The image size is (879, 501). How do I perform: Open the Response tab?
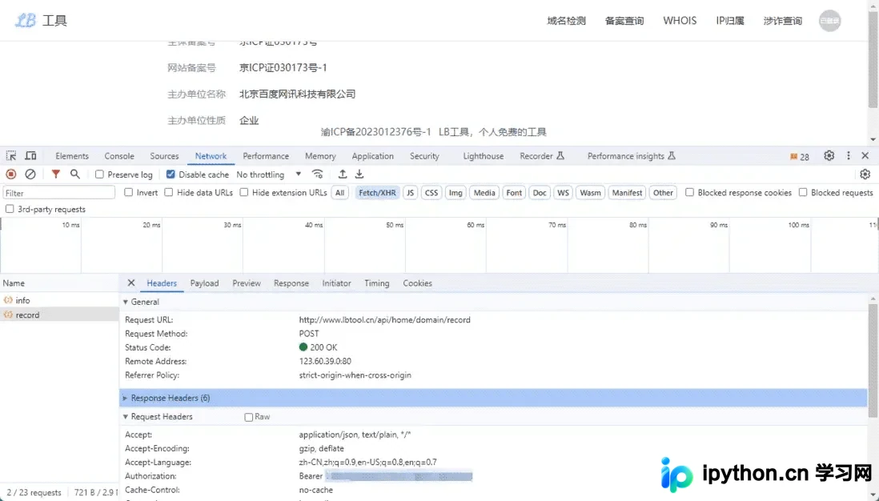(291, 283)
